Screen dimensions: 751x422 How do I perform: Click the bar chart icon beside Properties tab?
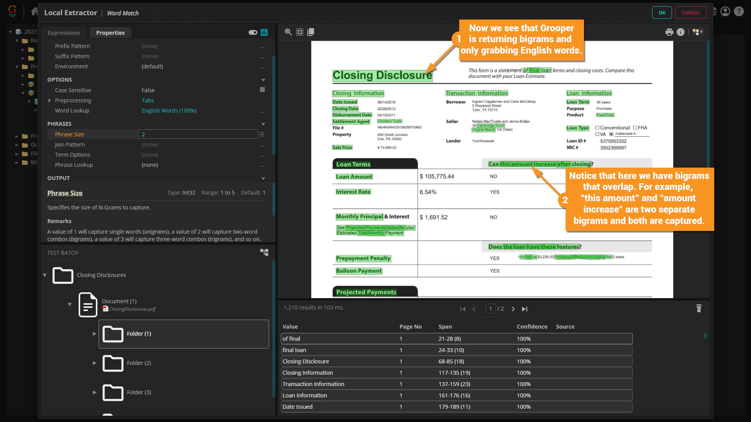tap(264, 32)
